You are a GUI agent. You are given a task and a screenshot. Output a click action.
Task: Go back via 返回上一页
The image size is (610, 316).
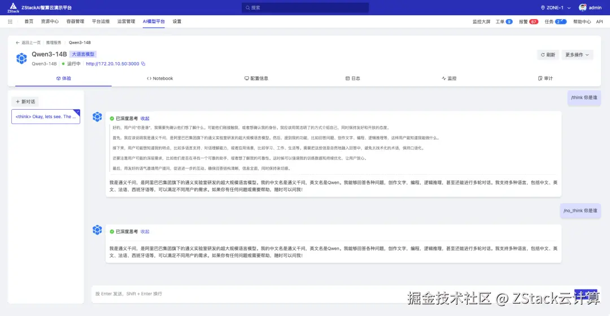pos(28,42)
